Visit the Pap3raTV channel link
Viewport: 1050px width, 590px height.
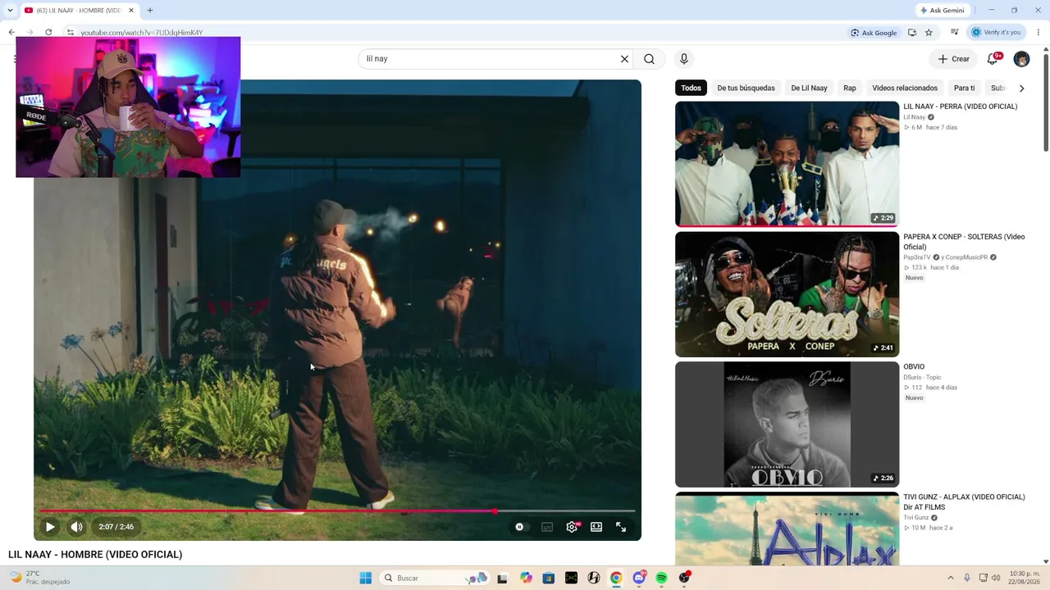917,257
